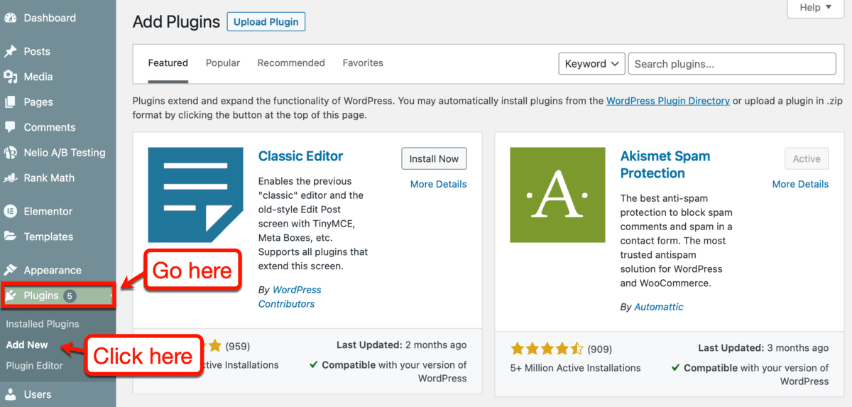Open the Keyword search type dropdown
852x407 pixels.
click(x=591, y=63)
